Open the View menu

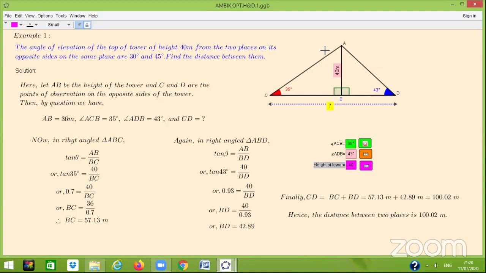(x=30, y=16)
